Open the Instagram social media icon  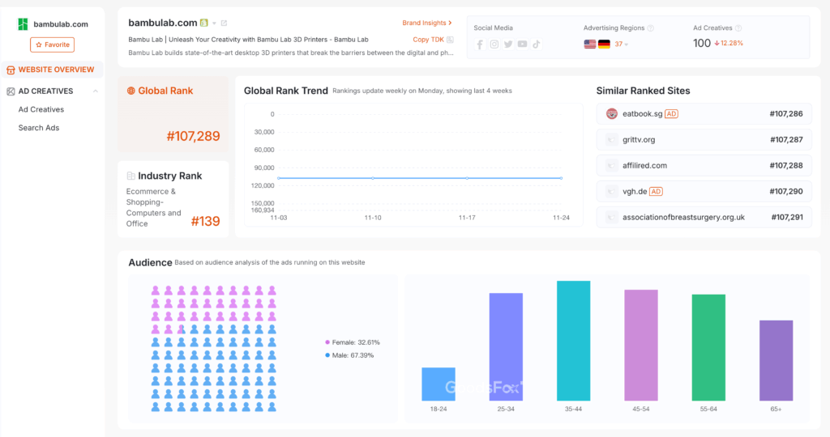tap(494, 45)
